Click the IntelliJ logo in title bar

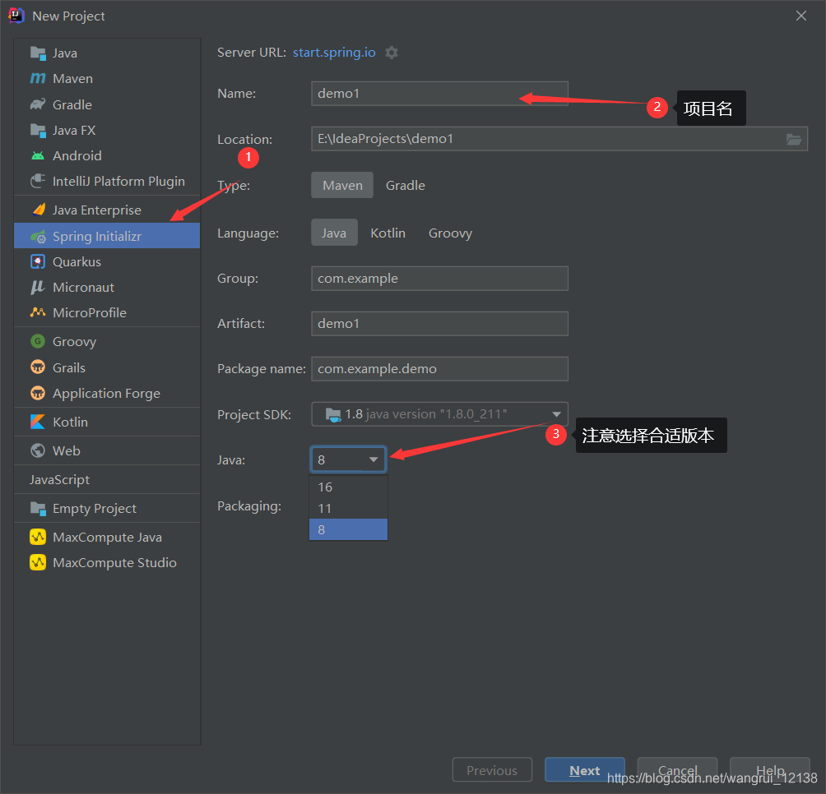16,16
